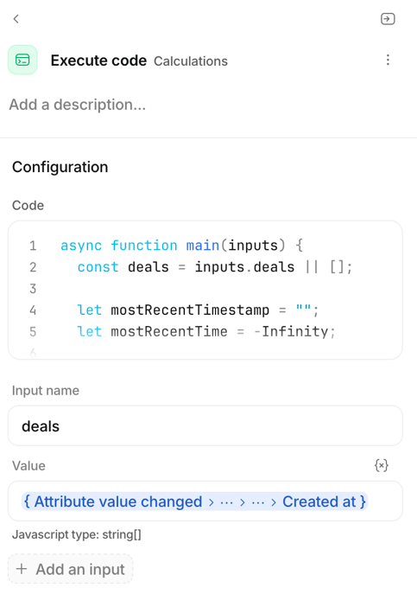Expand the first ellipsis in the variable path
Image resolution: width=417 pixels, height=594 pixels.
click(x=227, y=502)
